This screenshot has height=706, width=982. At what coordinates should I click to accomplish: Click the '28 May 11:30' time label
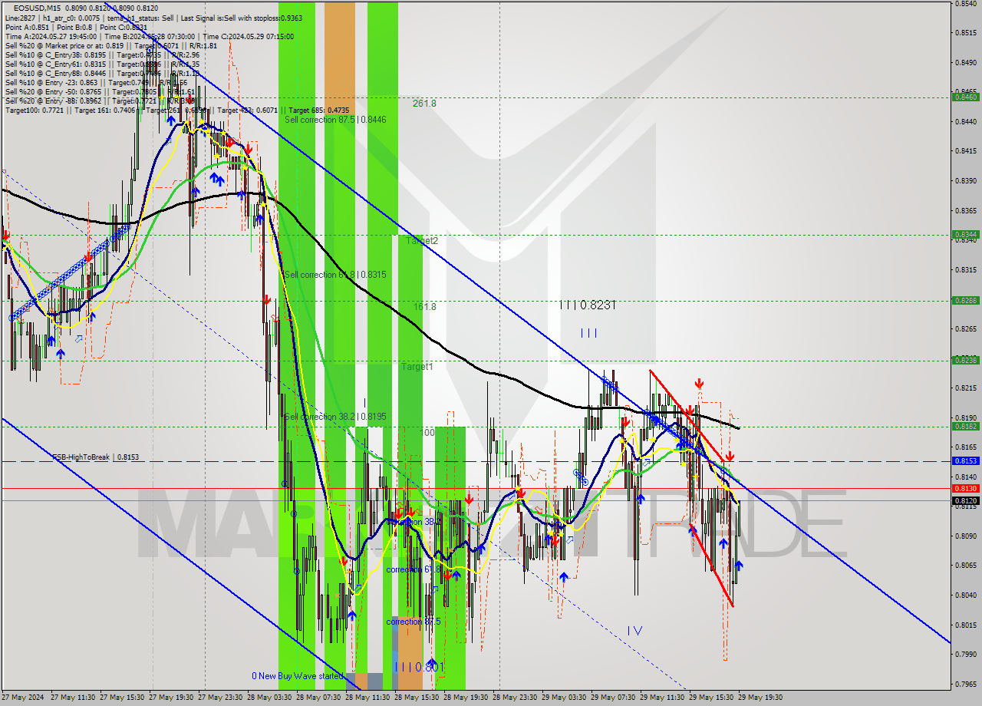367,698
